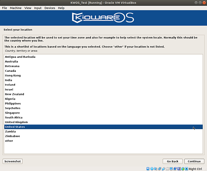Click the virtualization features V icon
Screen dimensions: 207x171
(x=179, y=169)
